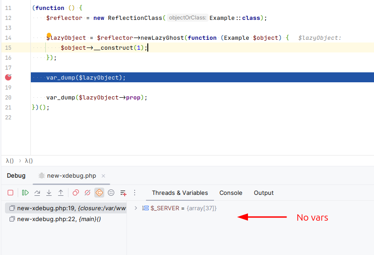Click the Step Out icon
Screen dimensions: 374x255
click(61, 193)
